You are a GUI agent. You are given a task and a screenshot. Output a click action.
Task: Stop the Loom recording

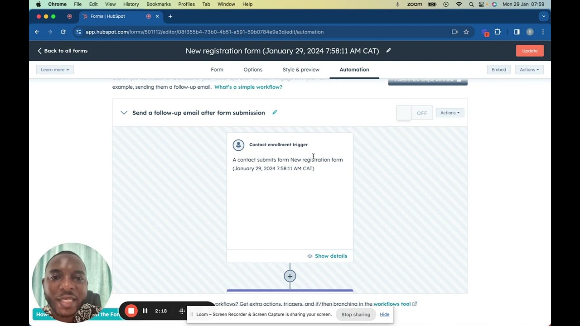pos(131,311)
